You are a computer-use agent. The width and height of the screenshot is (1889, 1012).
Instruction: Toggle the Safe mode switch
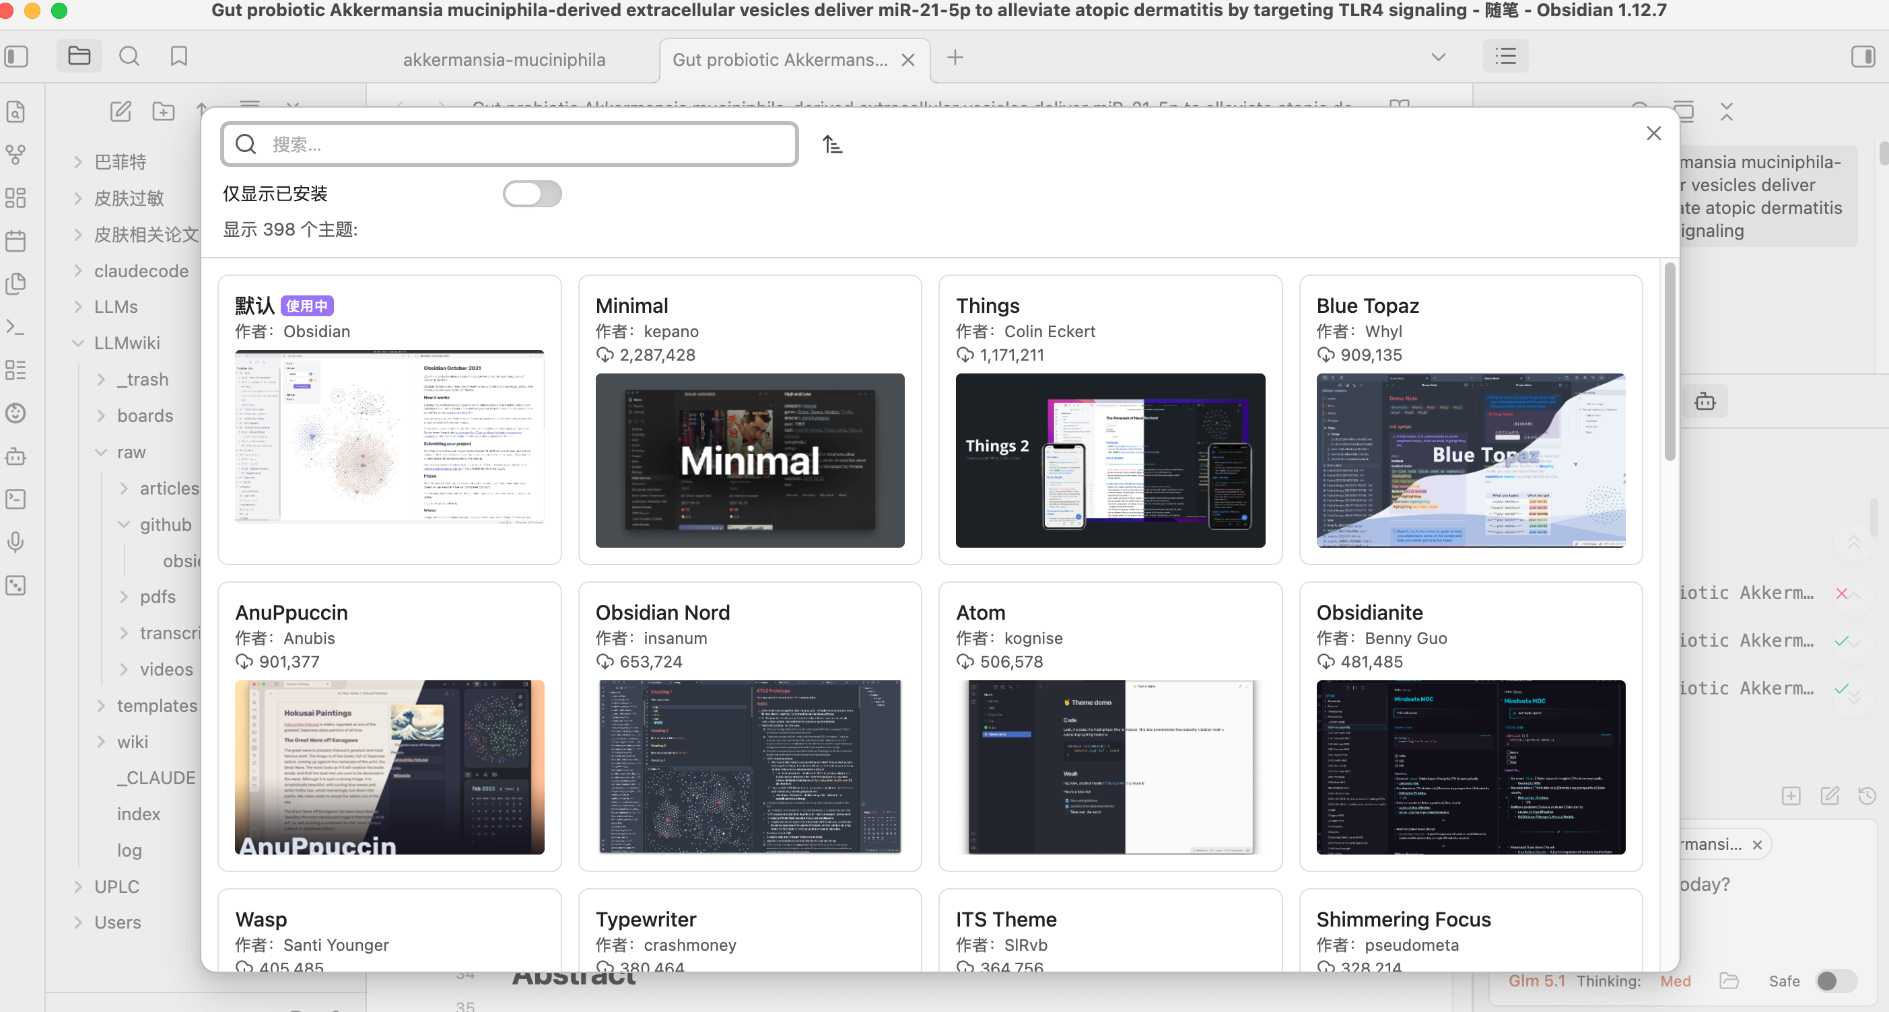(x=1835, y=980)
